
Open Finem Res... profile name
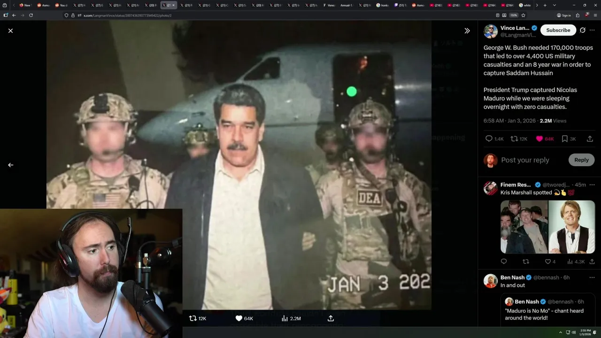[516, 184]
